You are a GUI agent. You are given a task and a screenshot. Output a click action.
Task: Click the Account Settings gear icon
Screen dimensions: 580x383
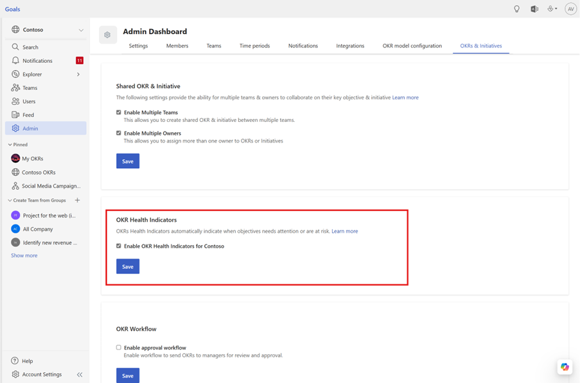click(15, 374)
